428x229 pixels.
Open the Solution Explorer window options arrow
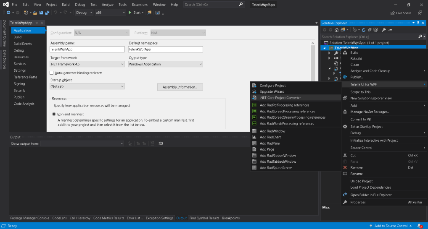tap(413, 23)
